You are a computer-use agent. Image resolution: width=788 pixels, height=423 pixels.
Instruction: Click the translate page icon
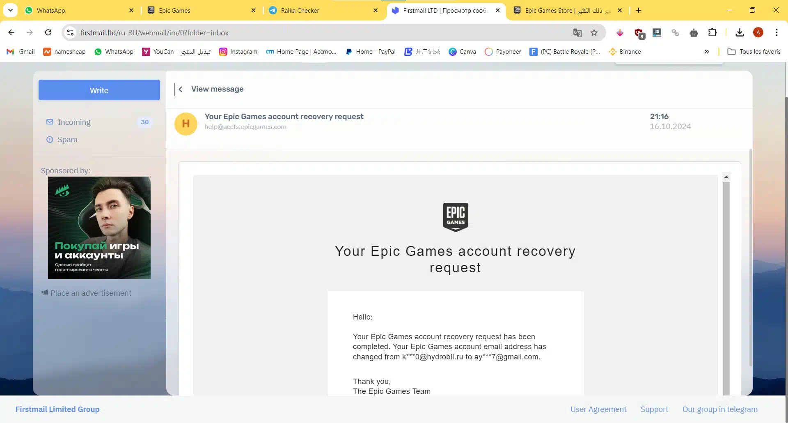577,32
